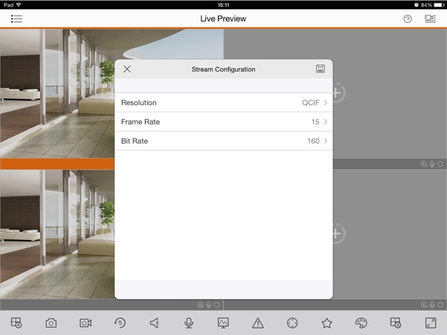
Task: Click the 15:11 clock in status bar
Action: [x=223, y=5]
